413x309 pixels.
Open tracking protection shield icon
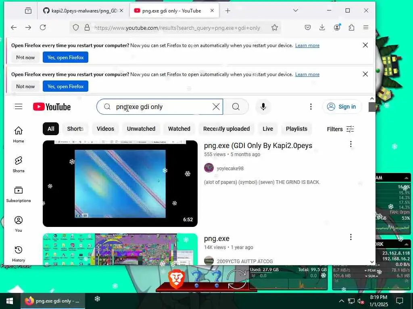76,28
